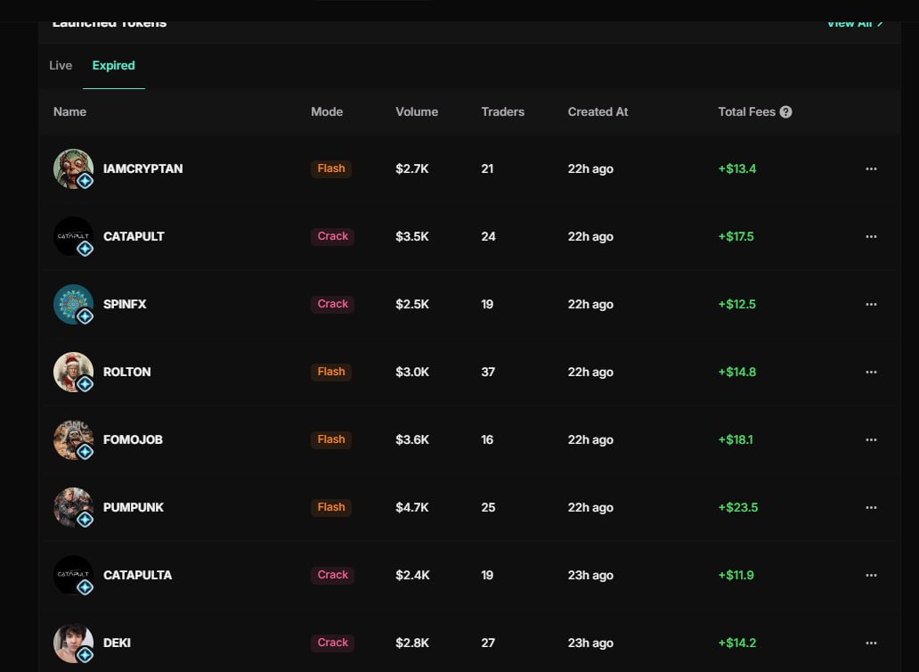Open the three-dot menu for IAMCRYPTAN

(x=871, y=168)
